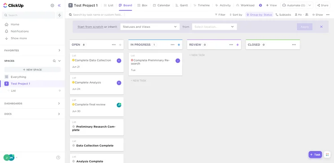Screen dimensions: 334x163
Task: Click the purple arrow to show more views
Action: pos(260,5)
